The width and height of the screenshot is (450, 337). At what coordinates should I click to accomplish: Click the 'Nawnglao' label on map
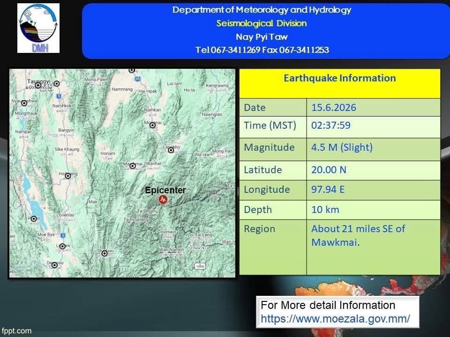[x=212, y=114]
